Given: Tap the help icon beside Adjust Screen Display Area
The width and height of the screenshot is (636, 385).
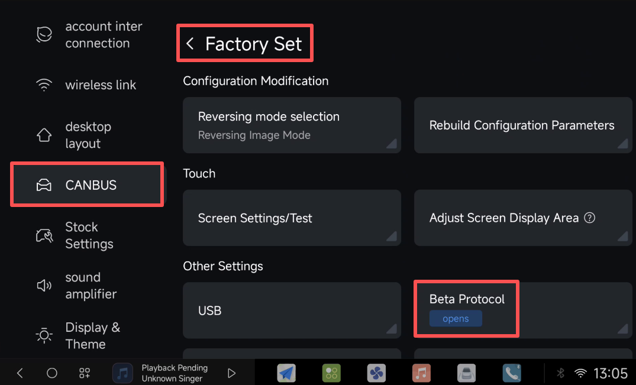Looking at the screenshot, I should (x=589, y=218).
